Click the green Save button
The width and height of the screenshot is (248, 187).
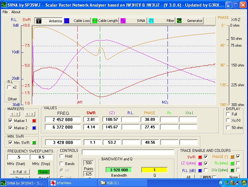44,172
